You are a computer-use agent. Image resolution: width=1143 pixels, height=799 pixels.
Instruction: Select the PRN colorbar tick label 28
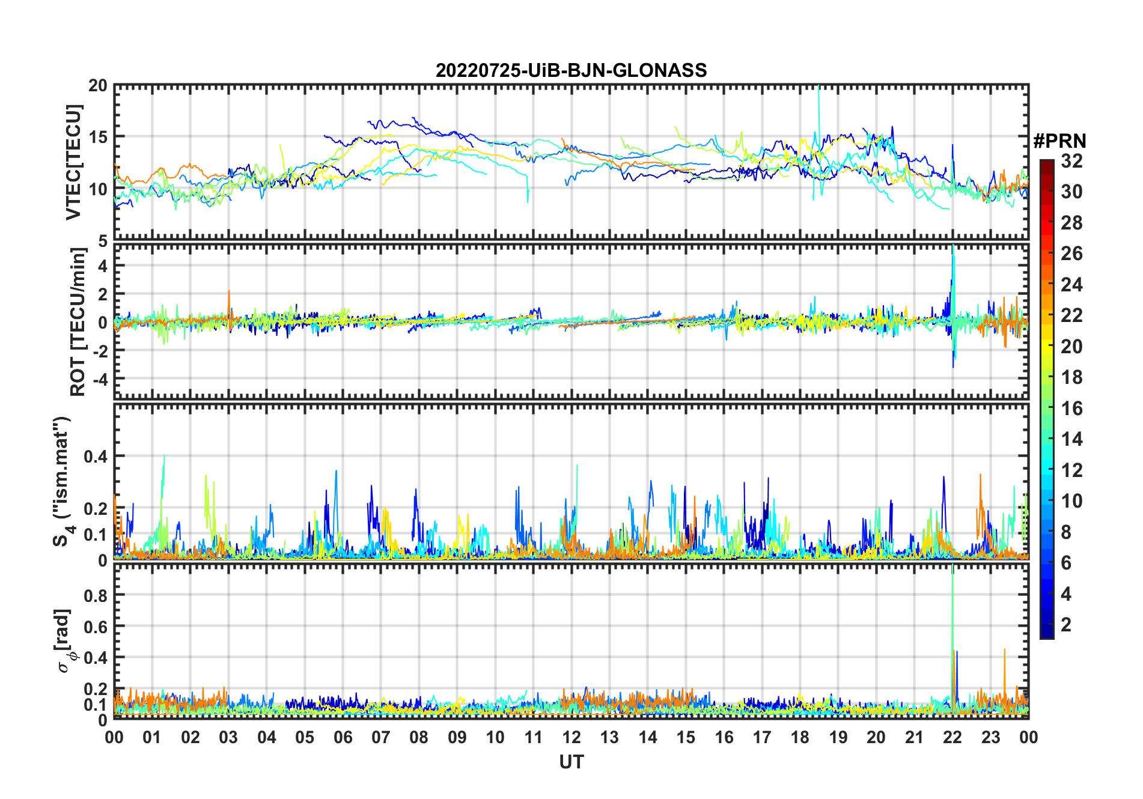pyautogui.click(x=1071, y=223)
